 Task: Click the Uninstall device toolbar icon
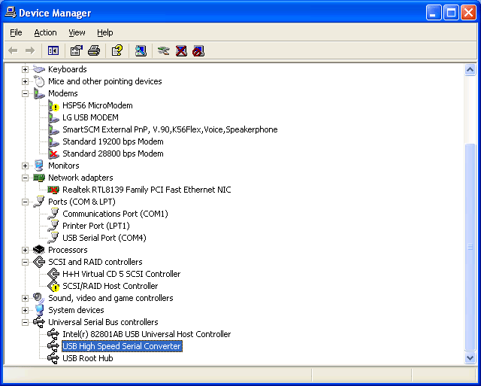[181, 50]
